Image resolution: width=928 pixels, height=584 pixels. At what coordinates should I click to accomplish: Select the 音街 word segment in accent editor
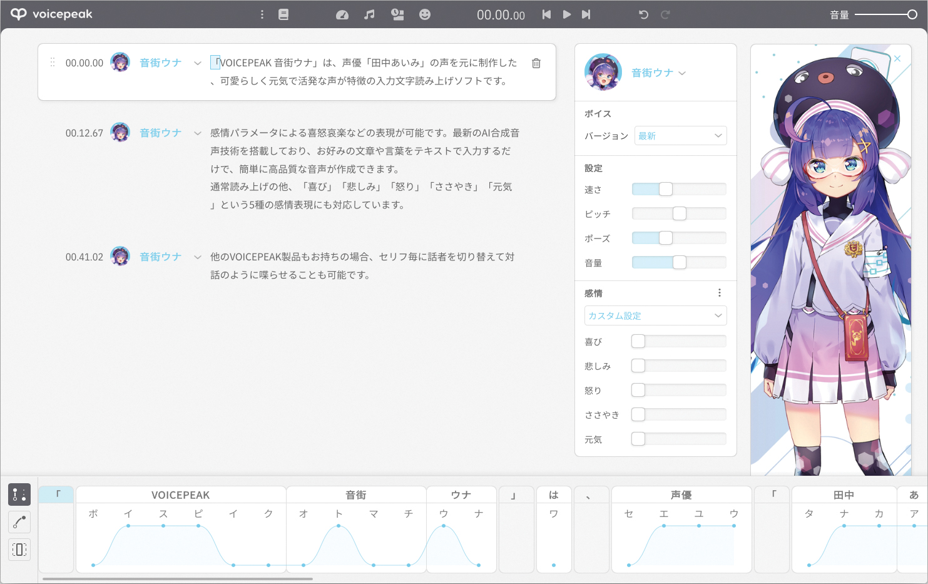[356, 494]
